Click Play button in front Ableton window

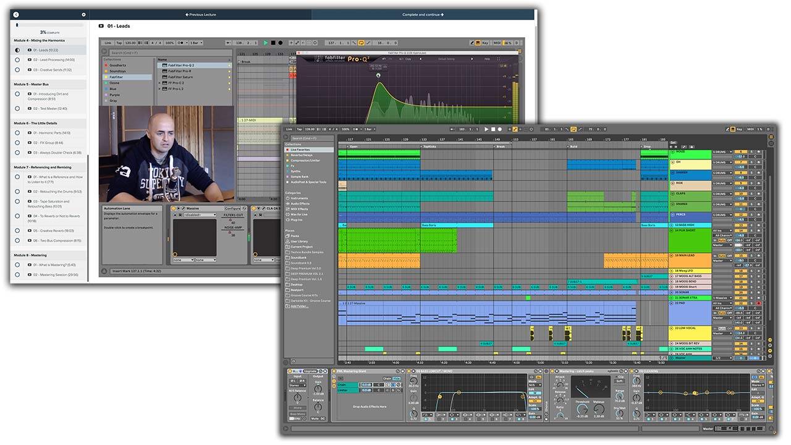(486, 129)
